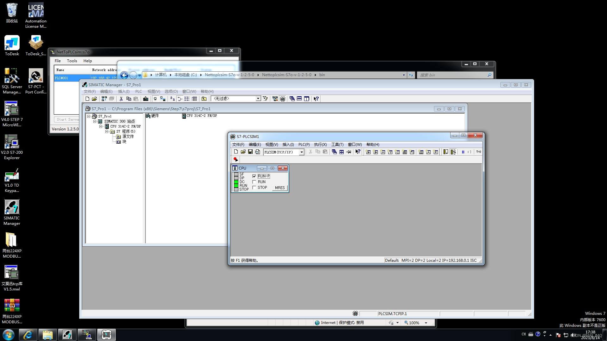Click Cut scissors icon in SIMATIC Manager
This screenshot has width=607, height=341.
pyautogui.click(x=121, y=99)
